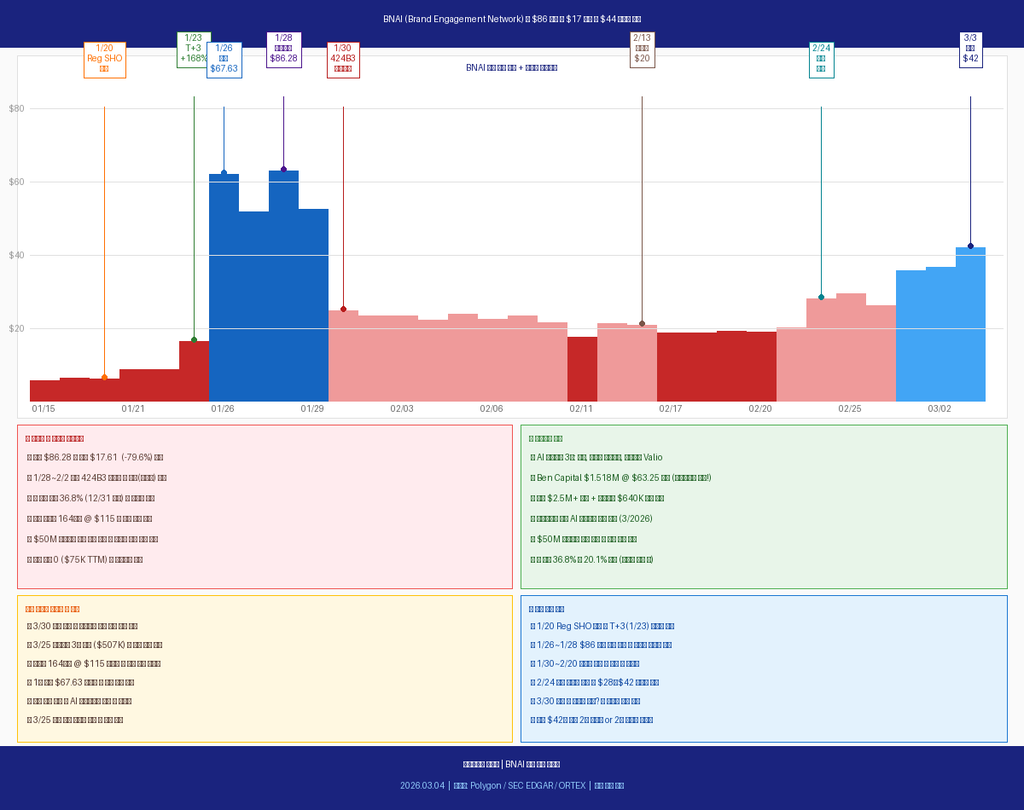Click the blue panel line starting '1/30~2/20'

pos(585,663)
